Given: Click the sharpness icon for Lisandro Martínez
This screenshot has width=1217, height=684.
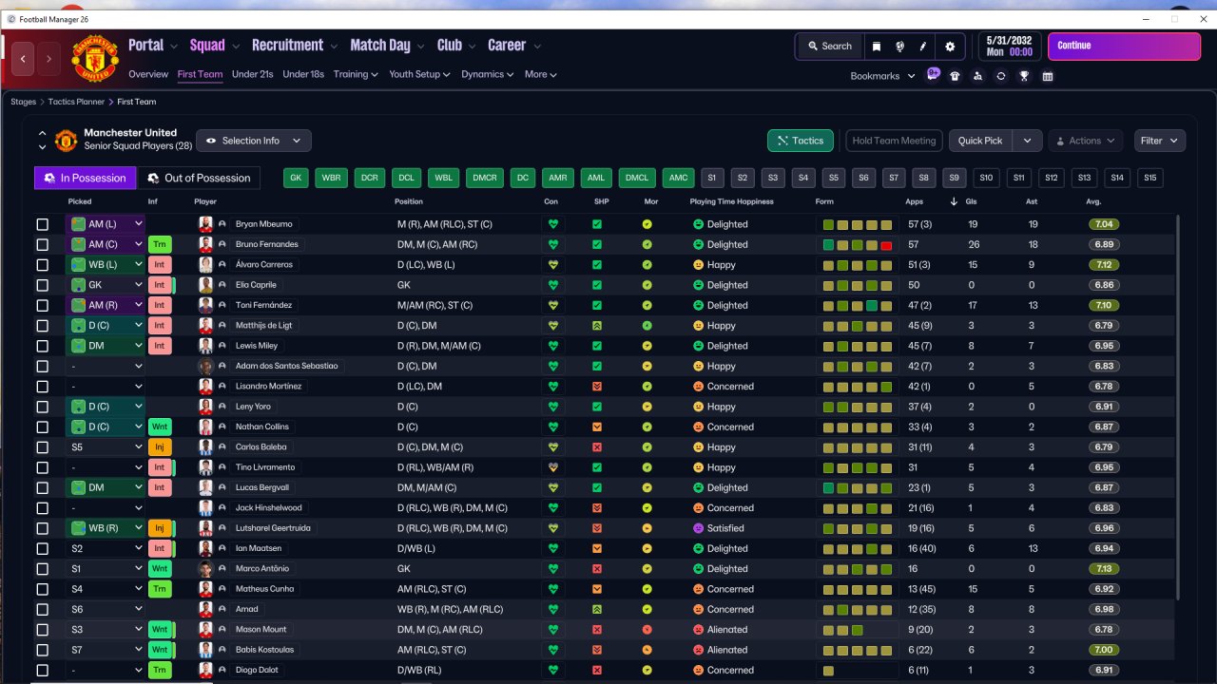Looking at the screenshot, I should [597, 387].
